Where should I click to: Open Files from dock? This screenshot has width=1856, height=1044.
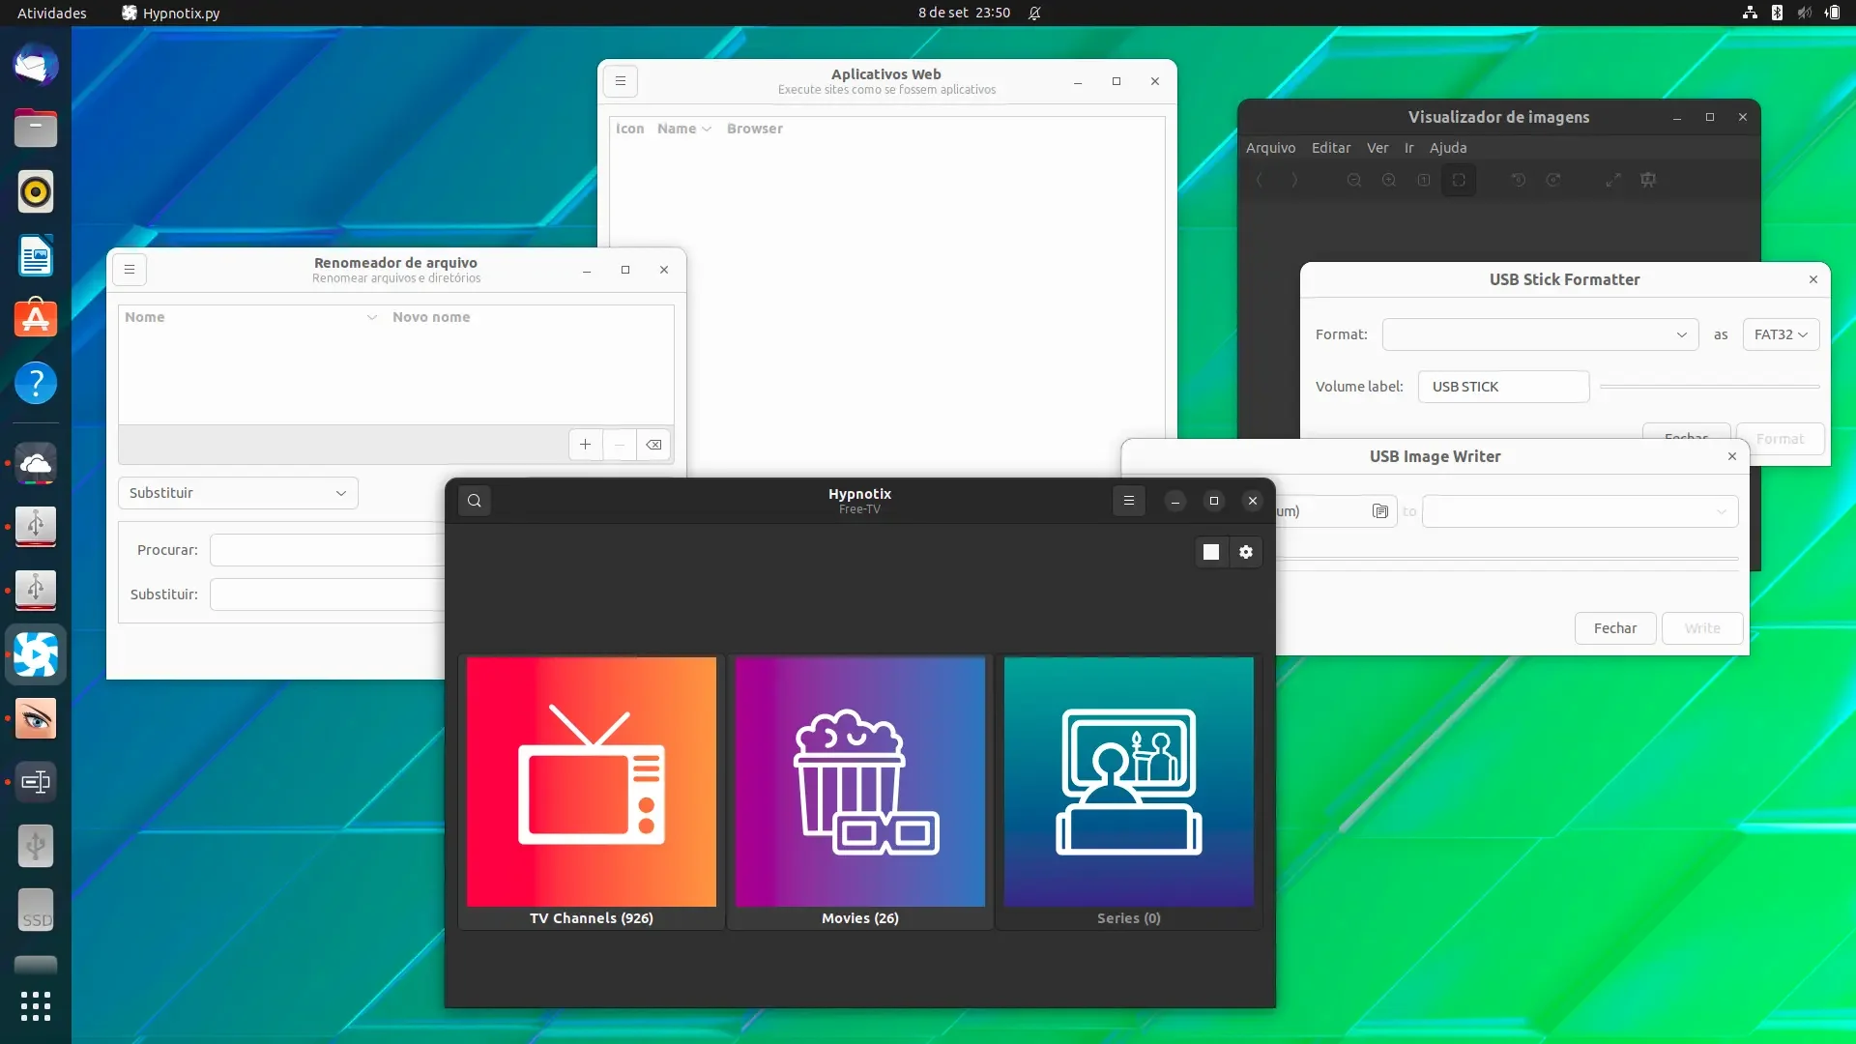point(36,129)
